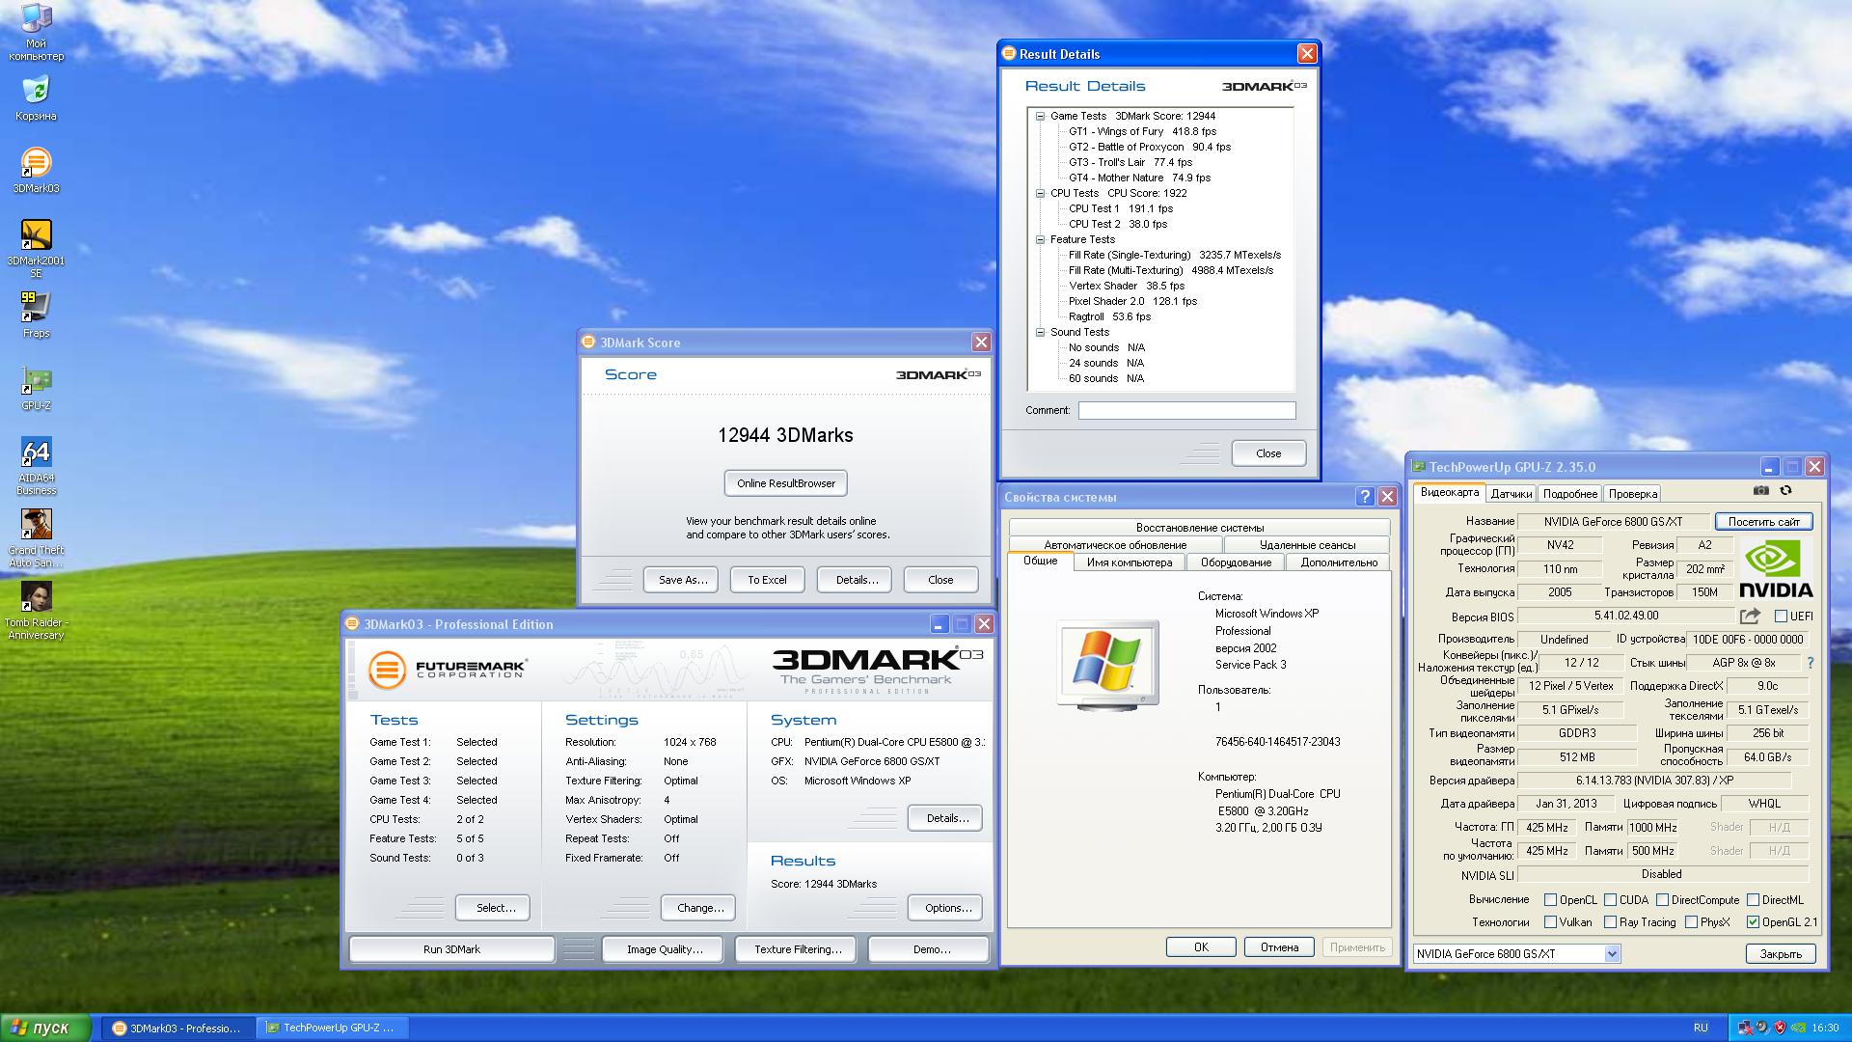Image resolution: width=1852 pixels, height=1042 pixels.
Task: Click the bus interface question mark icon
Action: 1810,663
